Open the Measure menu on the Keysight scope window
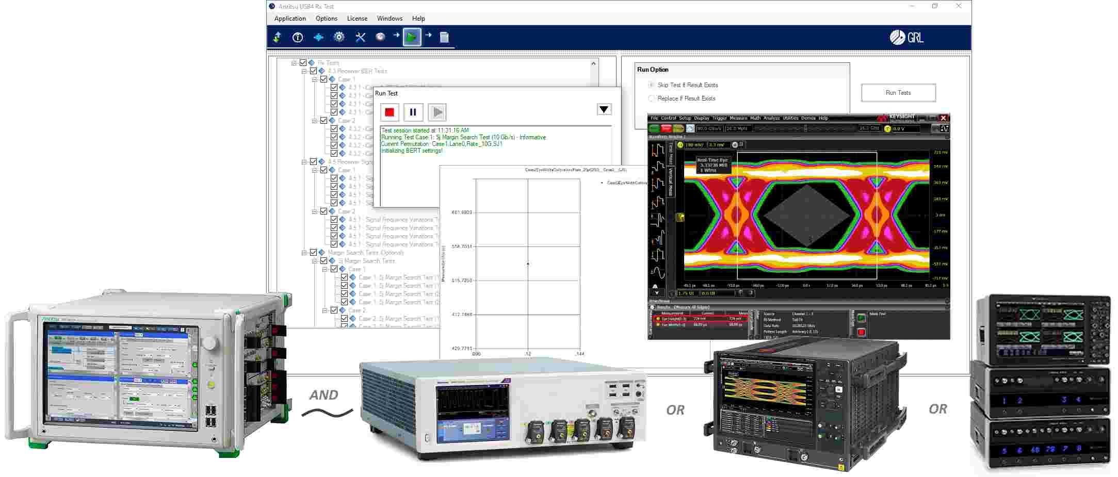The width and height of the screenshot is (1118, 477). point(739,118)
